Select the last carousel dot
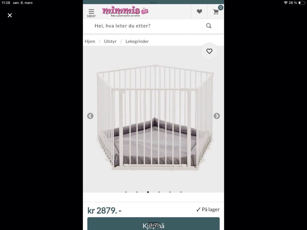Screen dimensions: 307x230 181,192
